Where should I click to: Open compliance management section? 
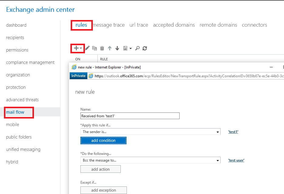pos(30,62)
